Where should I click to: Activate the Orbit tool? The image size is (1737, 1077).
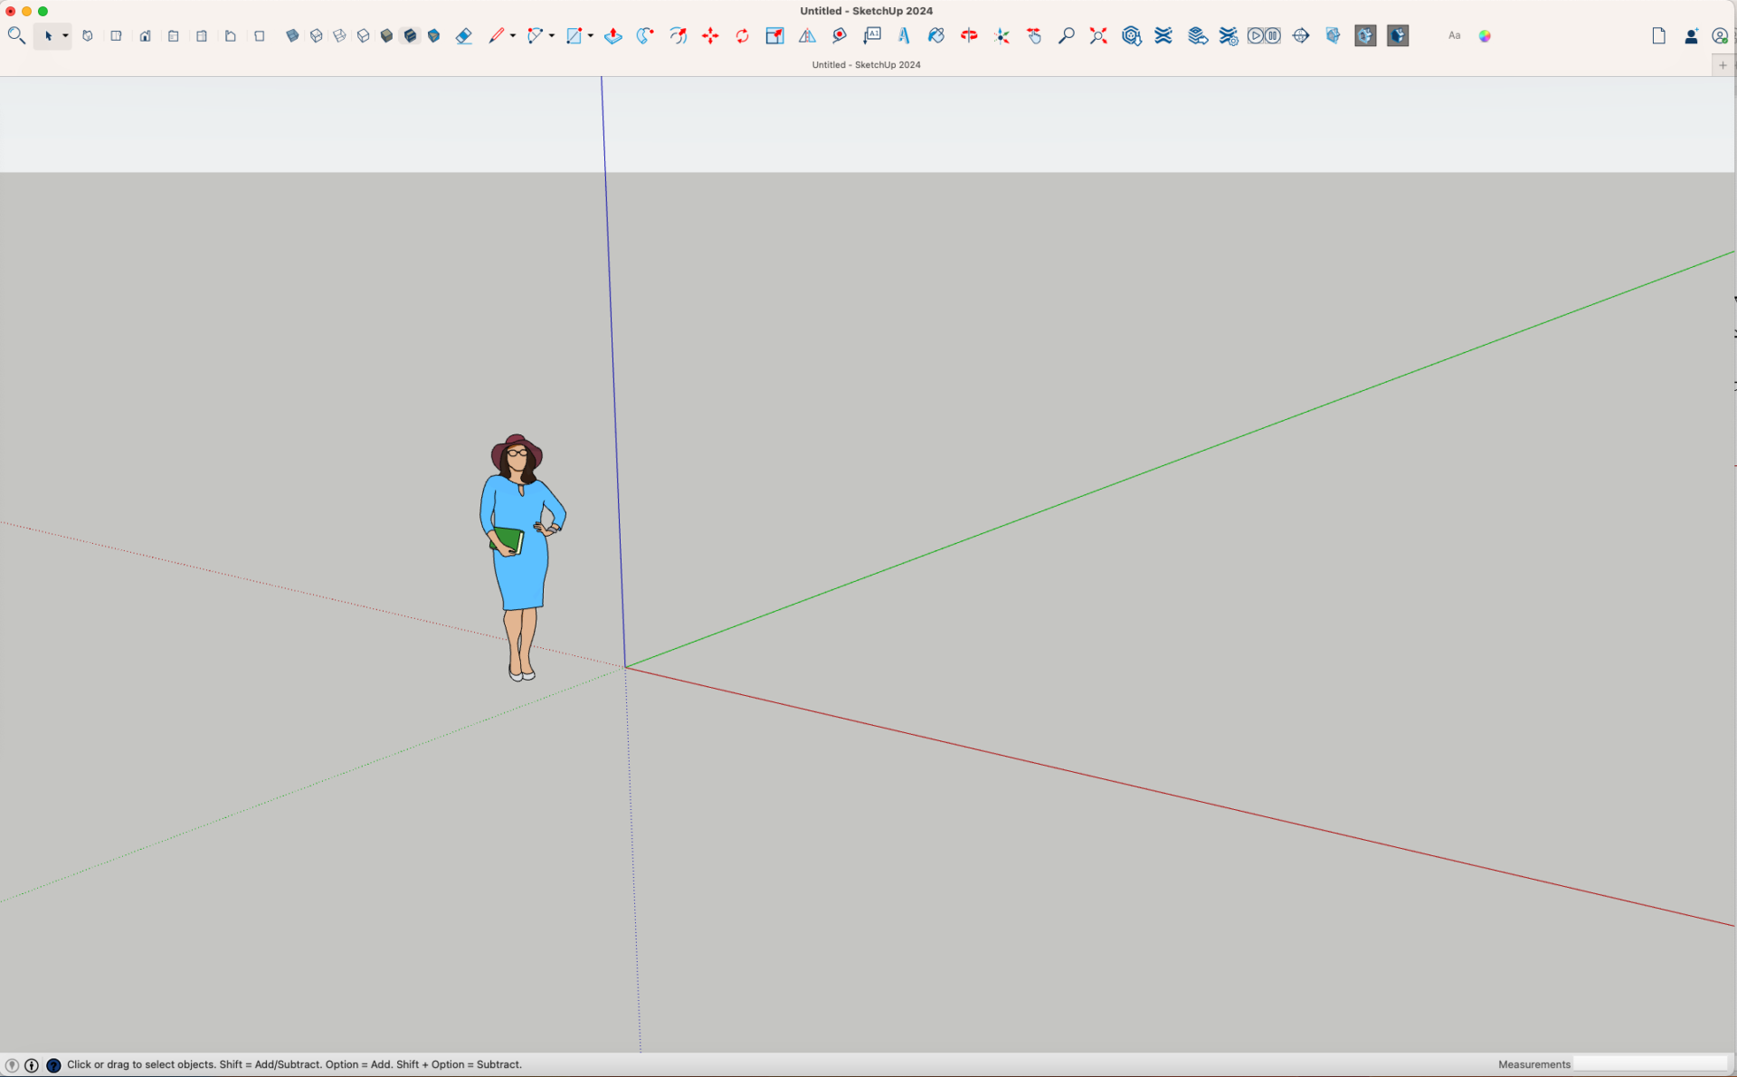969,36
